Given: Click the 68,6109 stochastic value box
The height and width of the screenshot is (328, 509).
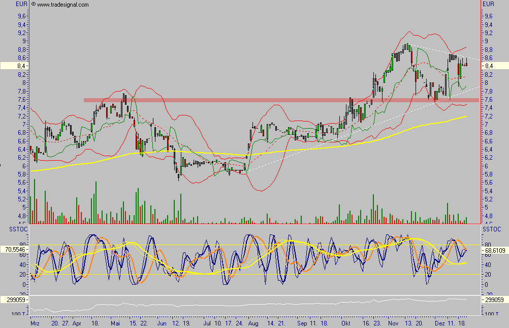Looking at the screenshot, I should pos(494,250).
